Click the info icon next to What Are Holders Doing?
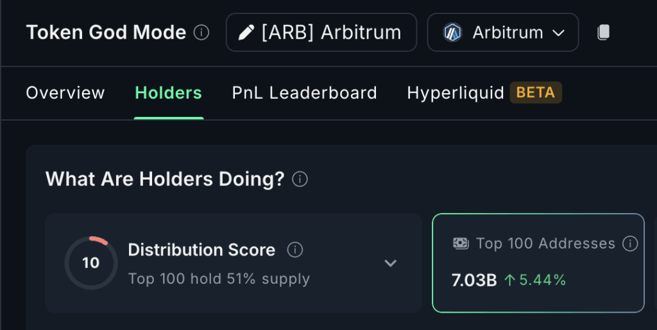The width and height of the screenshot is (657, 330). point(300,179)
